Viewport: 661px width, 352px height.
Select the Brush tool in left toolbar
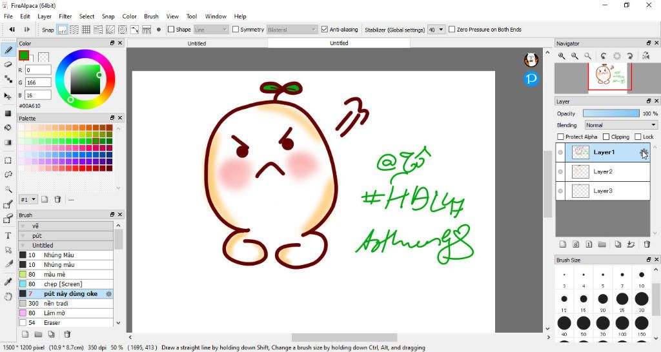[x=8, y=50]
